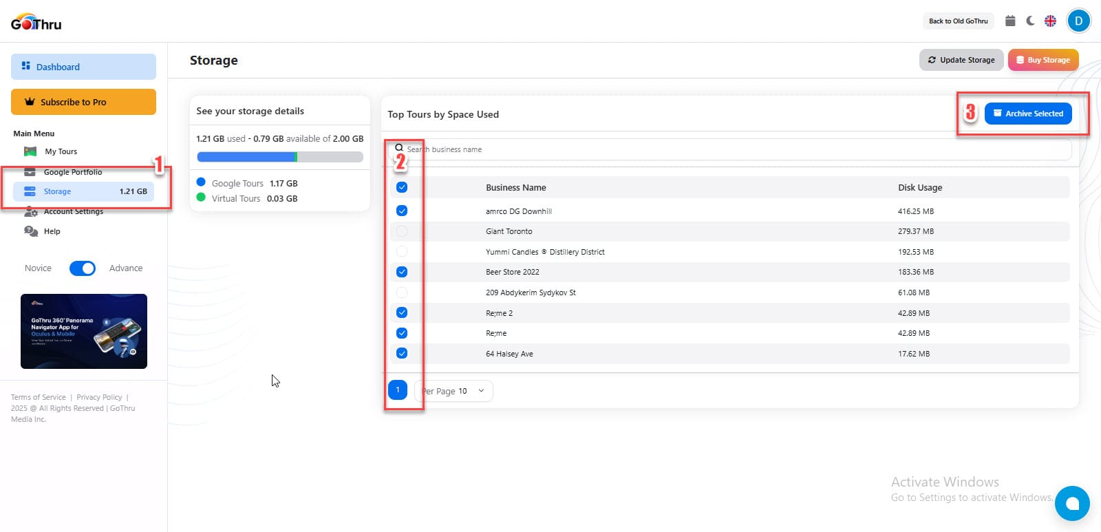Check the Giant Toronto checkbox

(x=402, y=231)
